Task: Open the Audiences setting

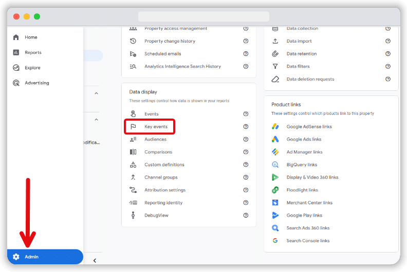Action: click(x=156, y=139)
